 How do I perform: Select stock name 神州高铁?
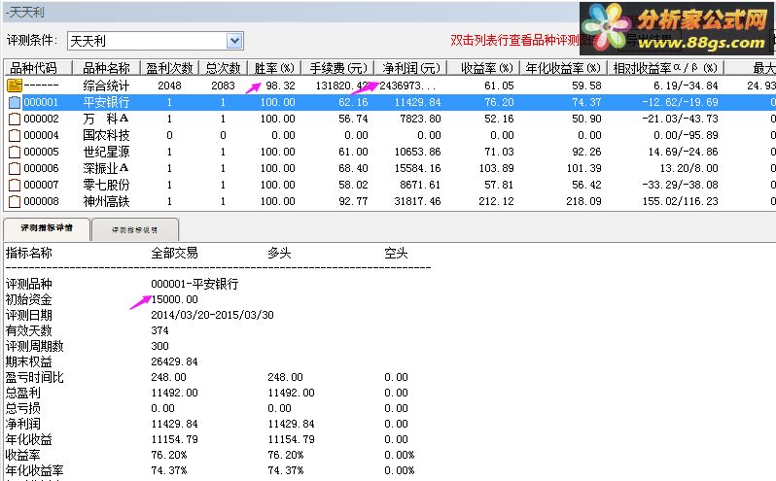click(x=106, y=201)
